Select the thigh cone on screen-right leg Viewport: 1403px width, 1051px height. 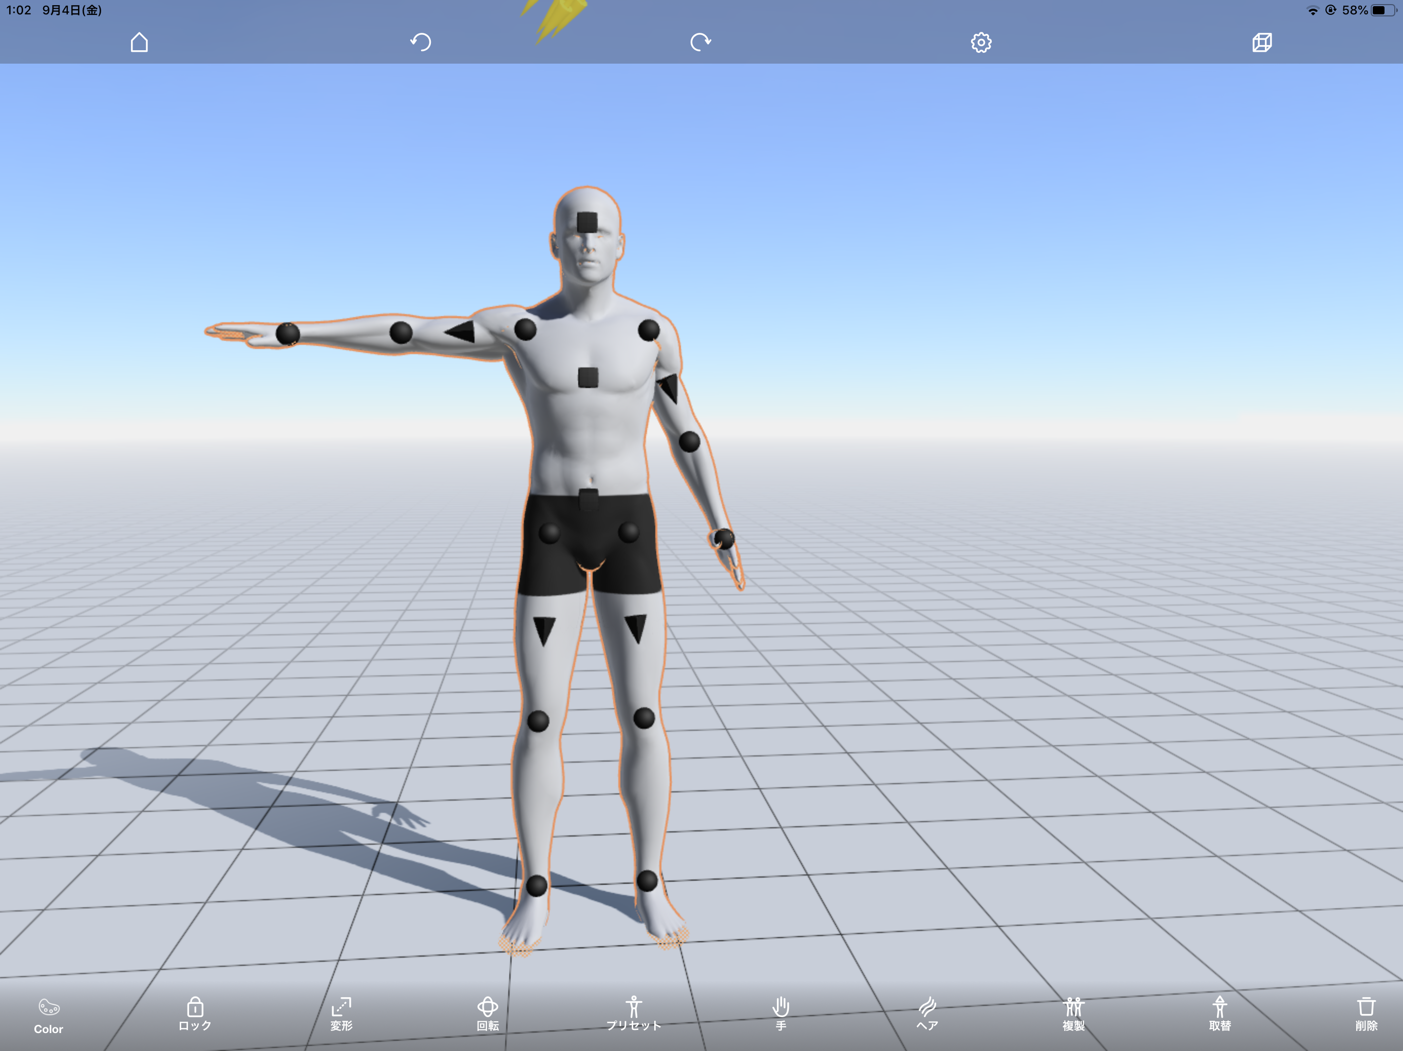pyautogui.click(x=636, y=628)
